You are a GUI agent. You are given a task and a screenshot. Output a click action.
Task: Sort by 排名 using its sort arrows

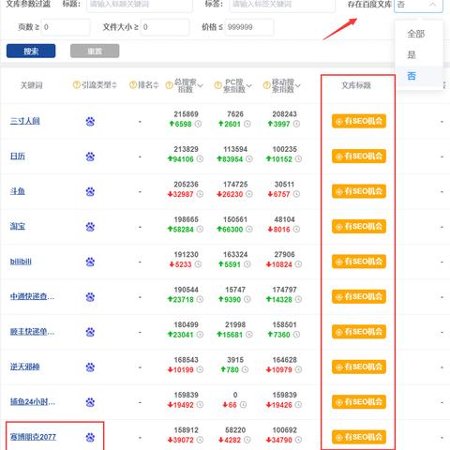coord(156,85)
